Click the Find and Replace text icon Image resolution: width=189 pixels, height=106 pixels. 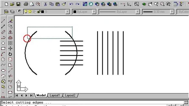[x=38, y=4]
